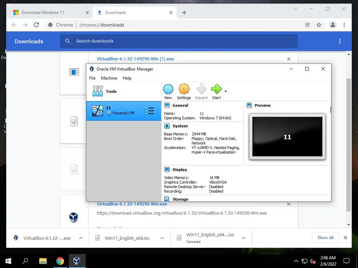Click the Storage disk icon
358x268 pixels.
pyautogui.click(x=167, y=199)
